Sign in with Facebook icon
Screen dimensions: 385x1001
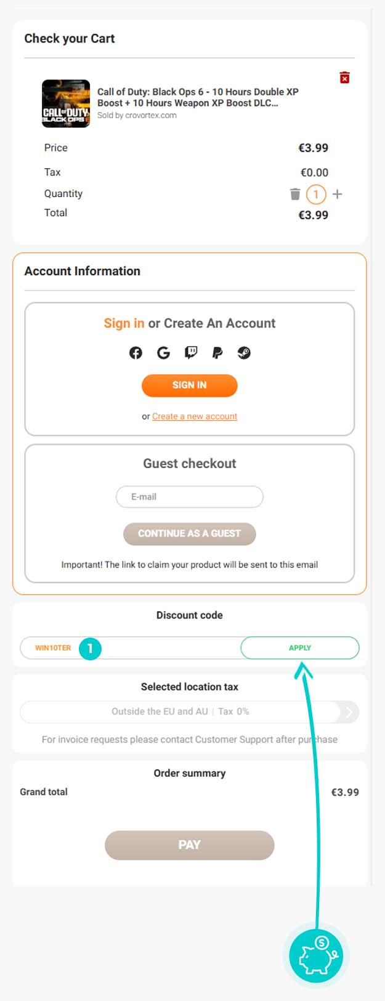[136, 352]
